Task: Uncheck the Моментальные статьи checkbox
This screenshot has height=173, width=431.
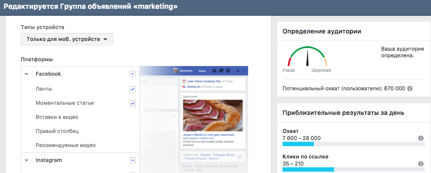Action: point(133,103)
